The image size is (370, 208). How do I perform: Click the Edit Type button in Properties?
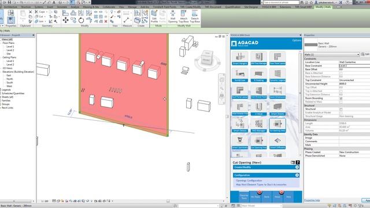point(365,54)
